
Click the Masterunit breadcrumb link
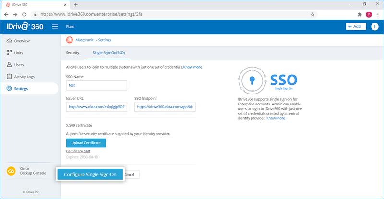pyautogui.click(x=84, y=40)
